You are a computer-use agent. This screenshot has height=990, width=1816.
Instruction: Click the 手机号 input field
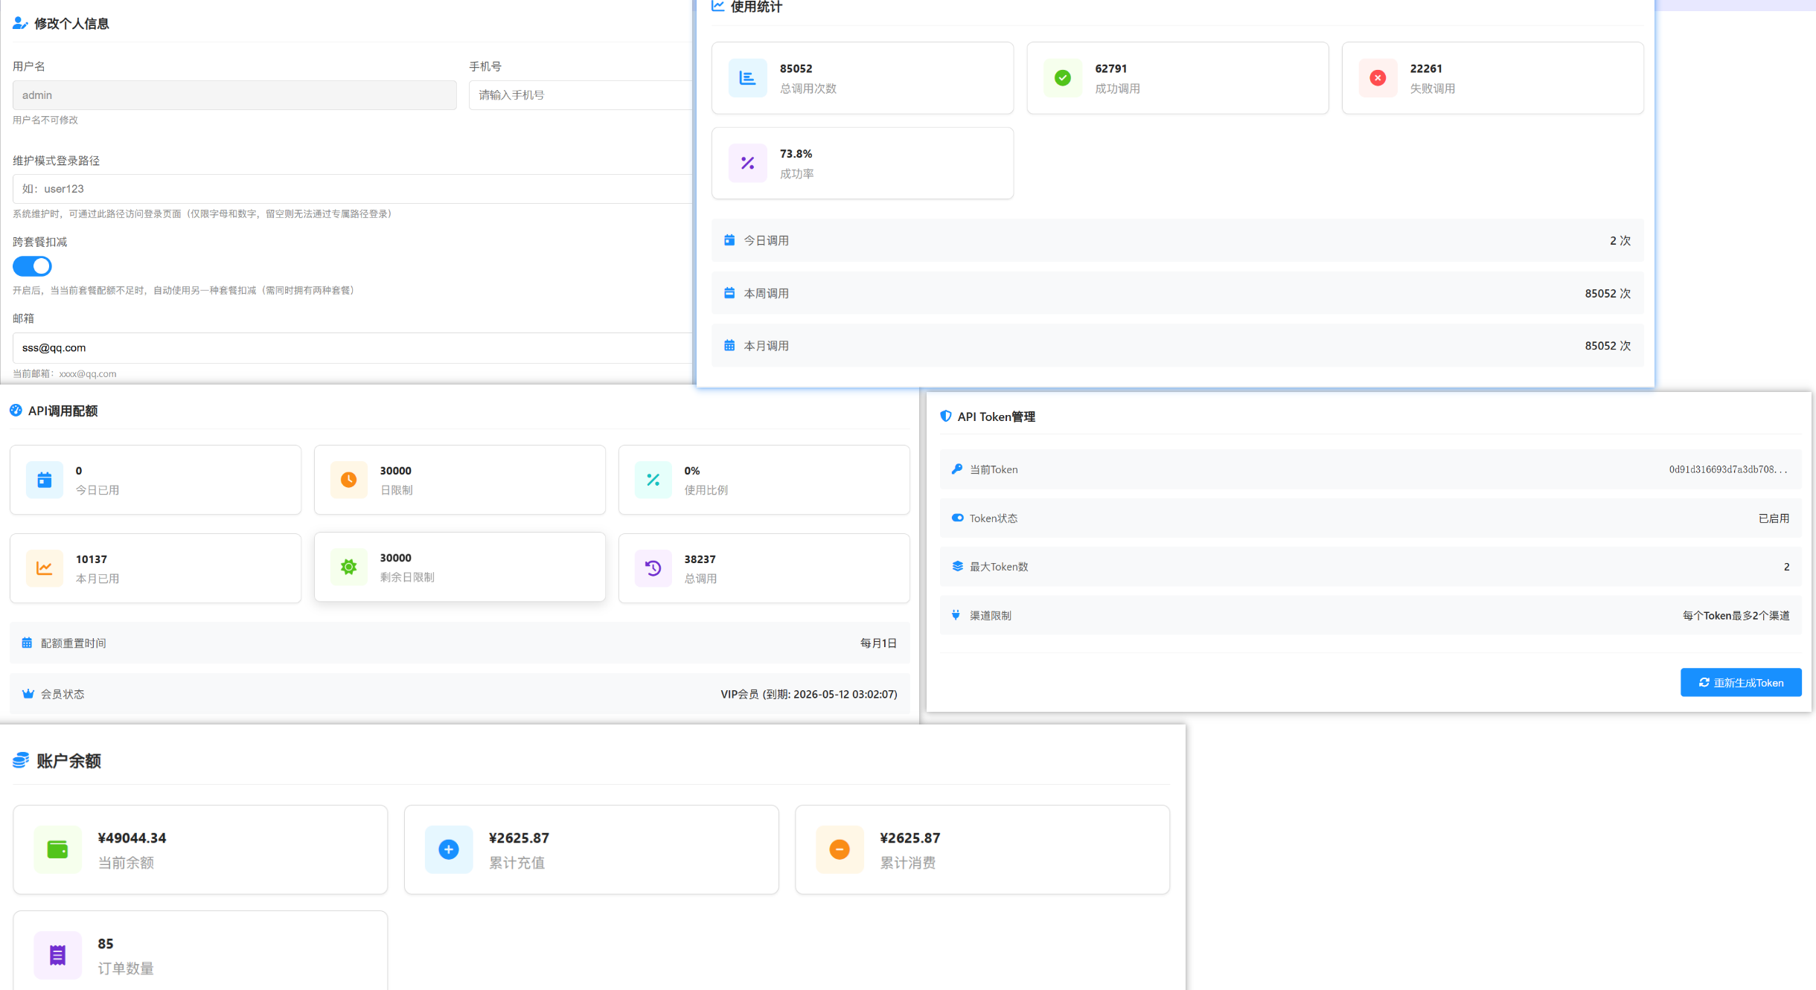click(582, 95)
